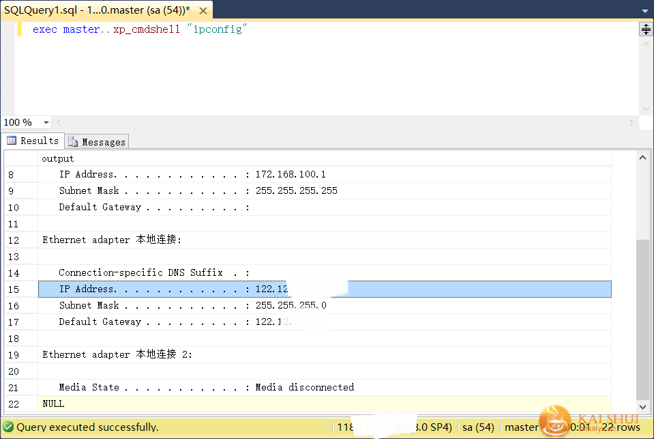
Task: Click the output column header
Action: click(325, 158)
